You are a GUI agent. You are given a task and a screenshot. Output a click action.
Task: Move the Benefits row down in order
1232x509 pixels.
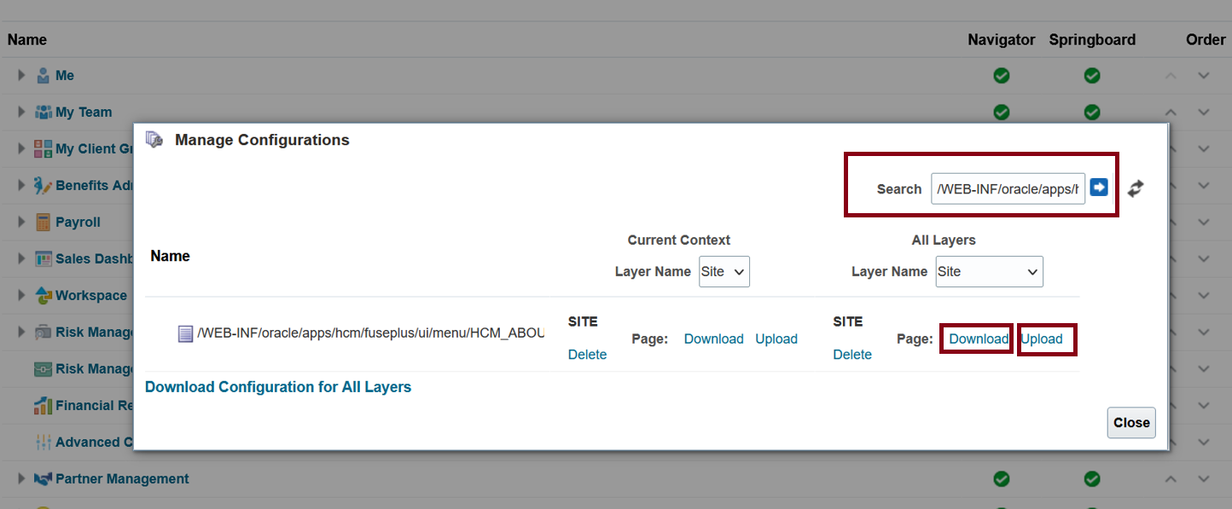[x=1204, y=186]
